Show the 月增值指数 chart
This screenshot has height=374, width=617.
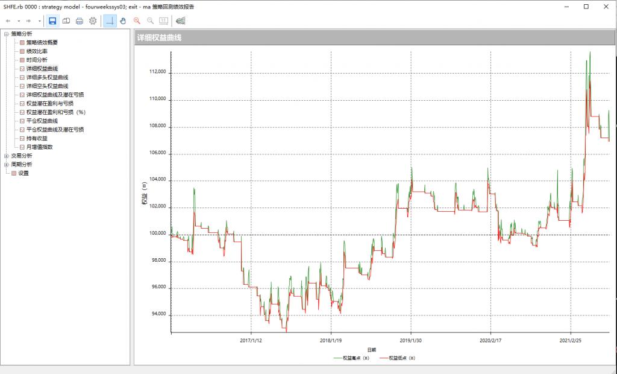pos(39,147)
